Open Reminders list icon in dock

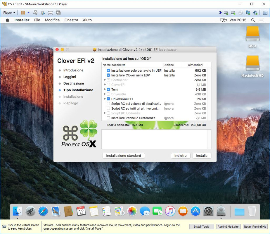click(107, 211)
